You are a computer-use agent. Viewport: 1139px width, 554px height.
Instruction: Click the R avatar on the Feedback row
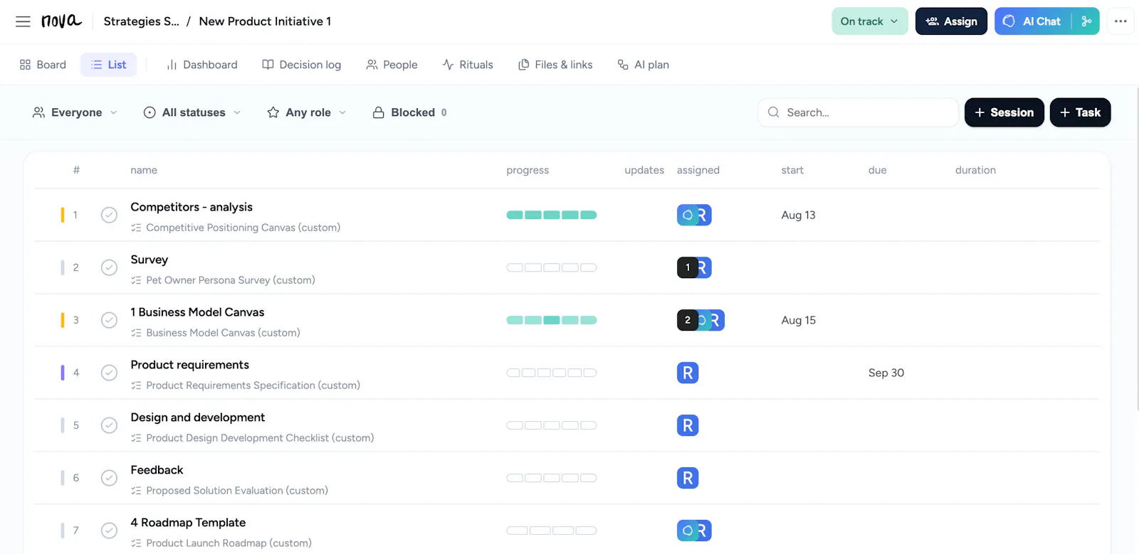688,478
